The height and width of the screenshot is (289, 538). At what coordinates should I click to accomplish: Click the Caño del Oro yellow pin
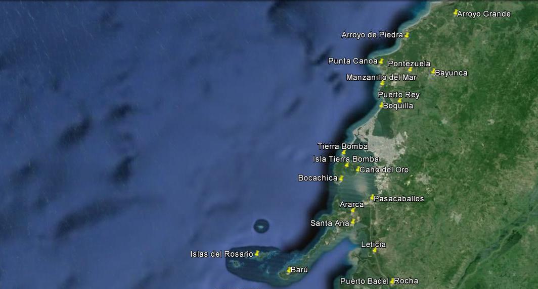click(358, 169)
